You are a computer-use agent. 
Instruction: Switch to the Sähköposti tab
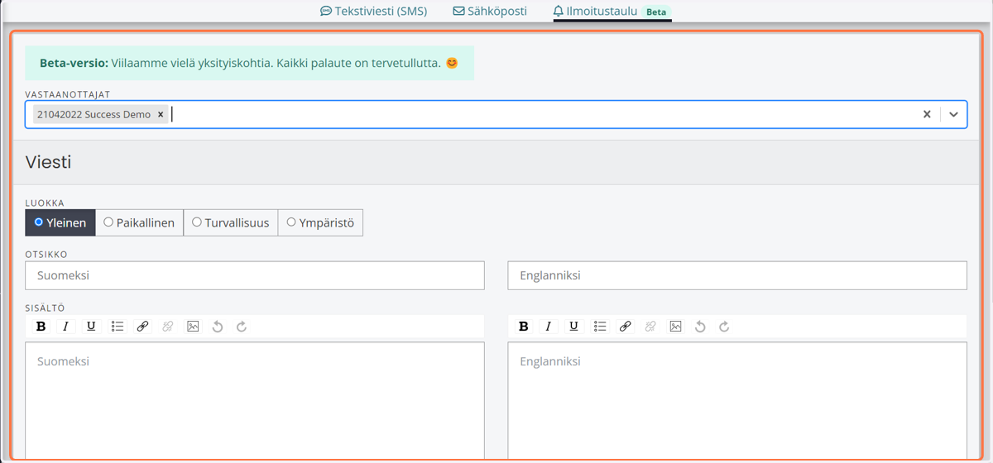pyautogui.click(x=490, y=12)
